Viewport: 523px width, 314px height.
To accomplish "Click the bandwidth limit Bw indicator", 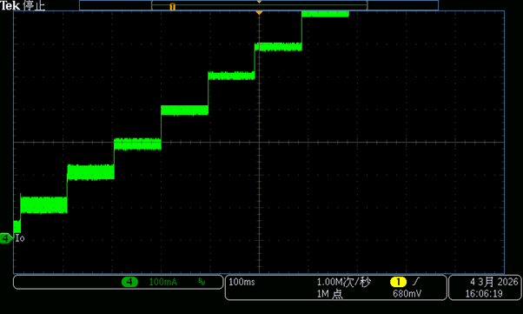I will tap(202, 282).
